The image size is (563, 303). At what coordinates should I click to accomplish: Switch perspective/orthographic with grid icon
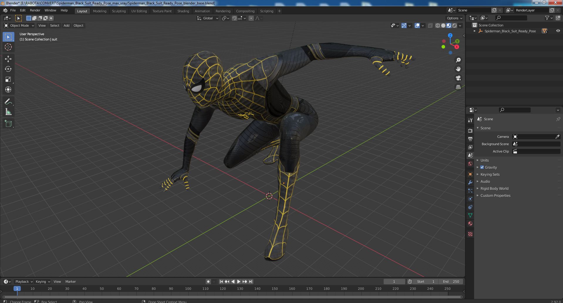(458, 87)
